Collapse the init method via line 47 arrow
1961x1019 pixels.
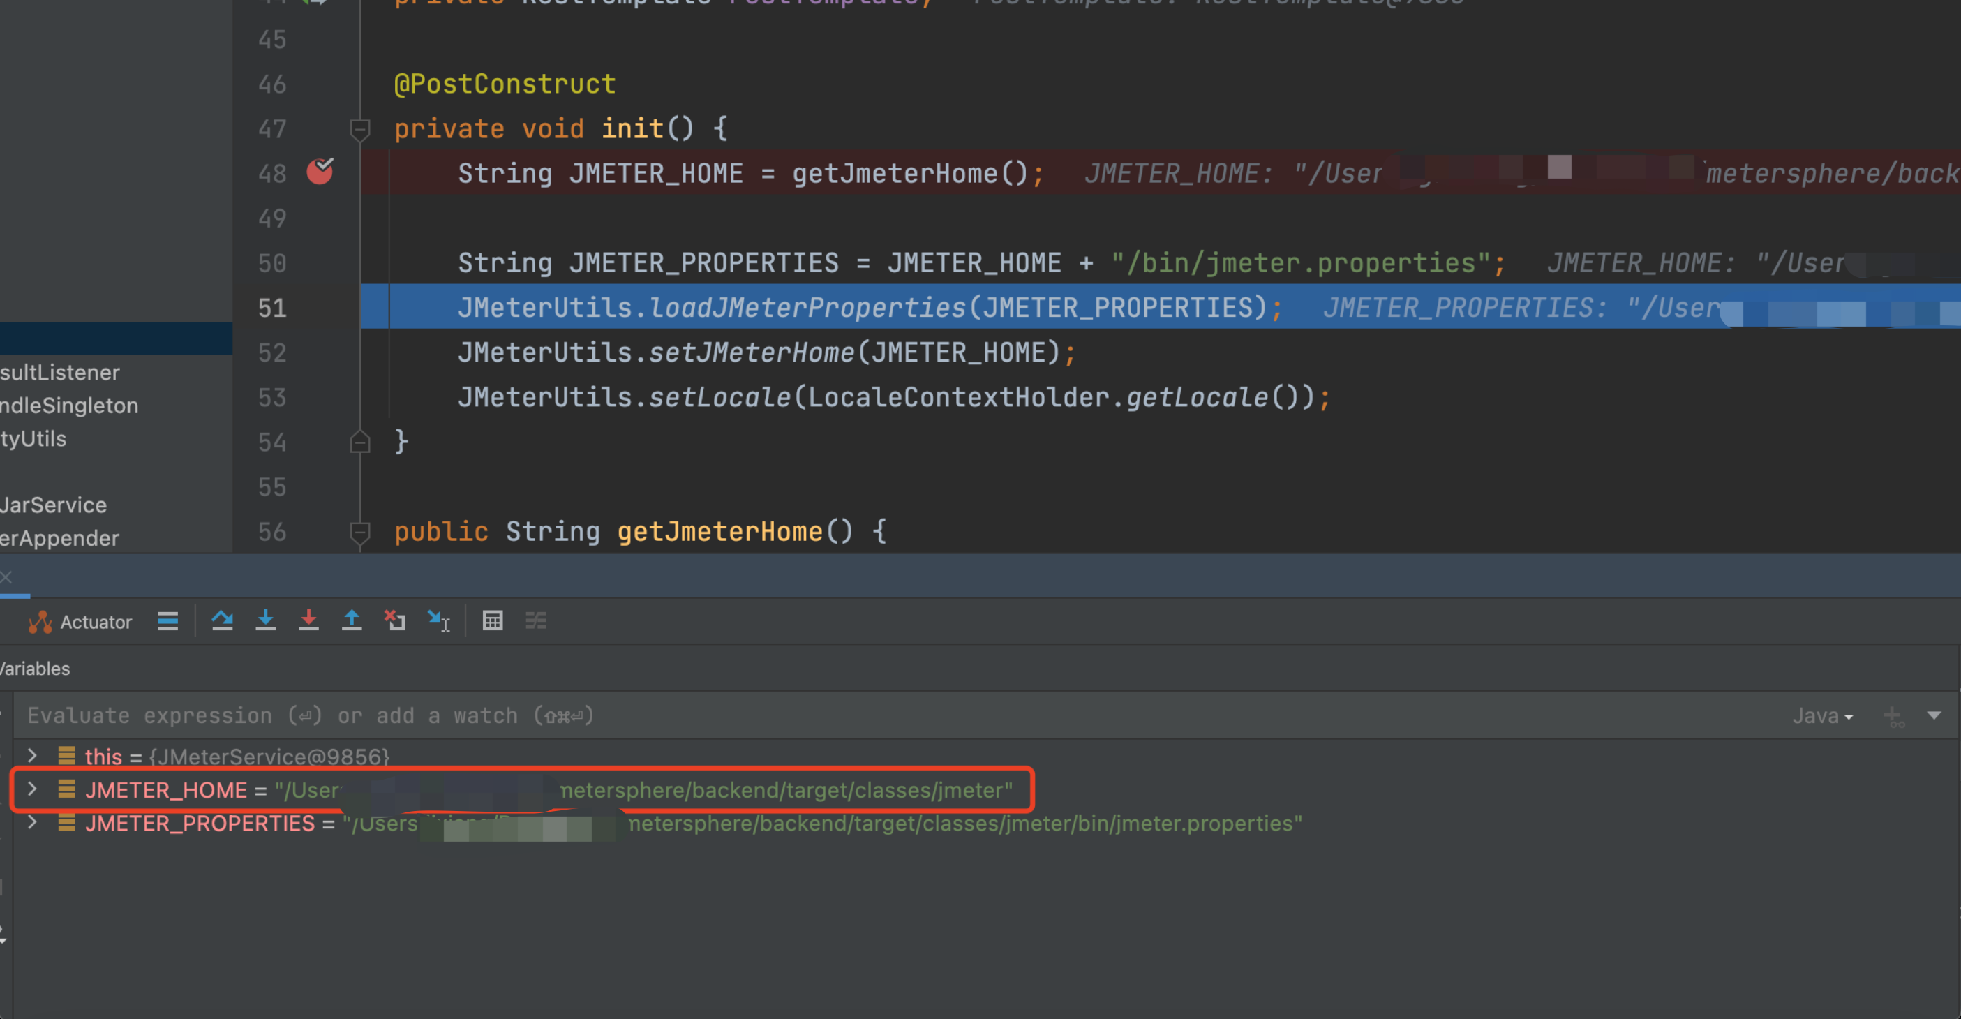pos(359,128)
